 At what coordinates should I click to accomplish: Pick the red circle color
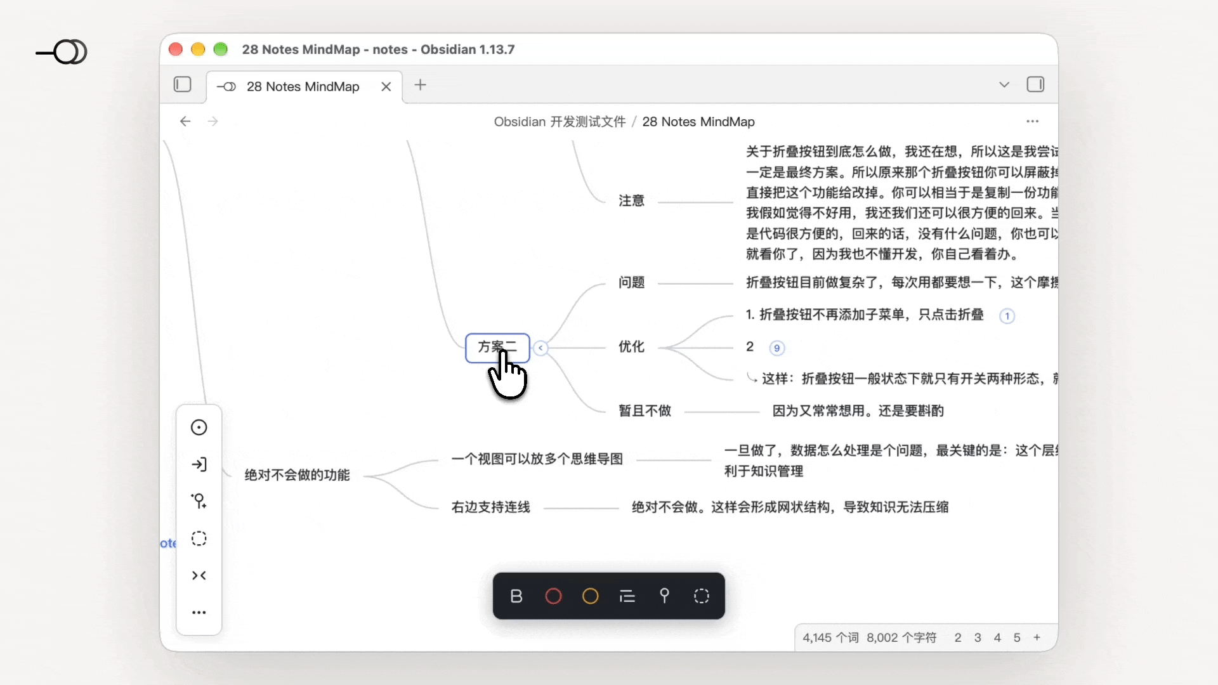pos(553,596)
